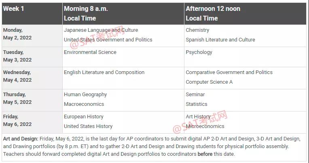This screenshot has width=309, height=163.
Task: Click the Week 1 header cell
Action: coord(14,8)
